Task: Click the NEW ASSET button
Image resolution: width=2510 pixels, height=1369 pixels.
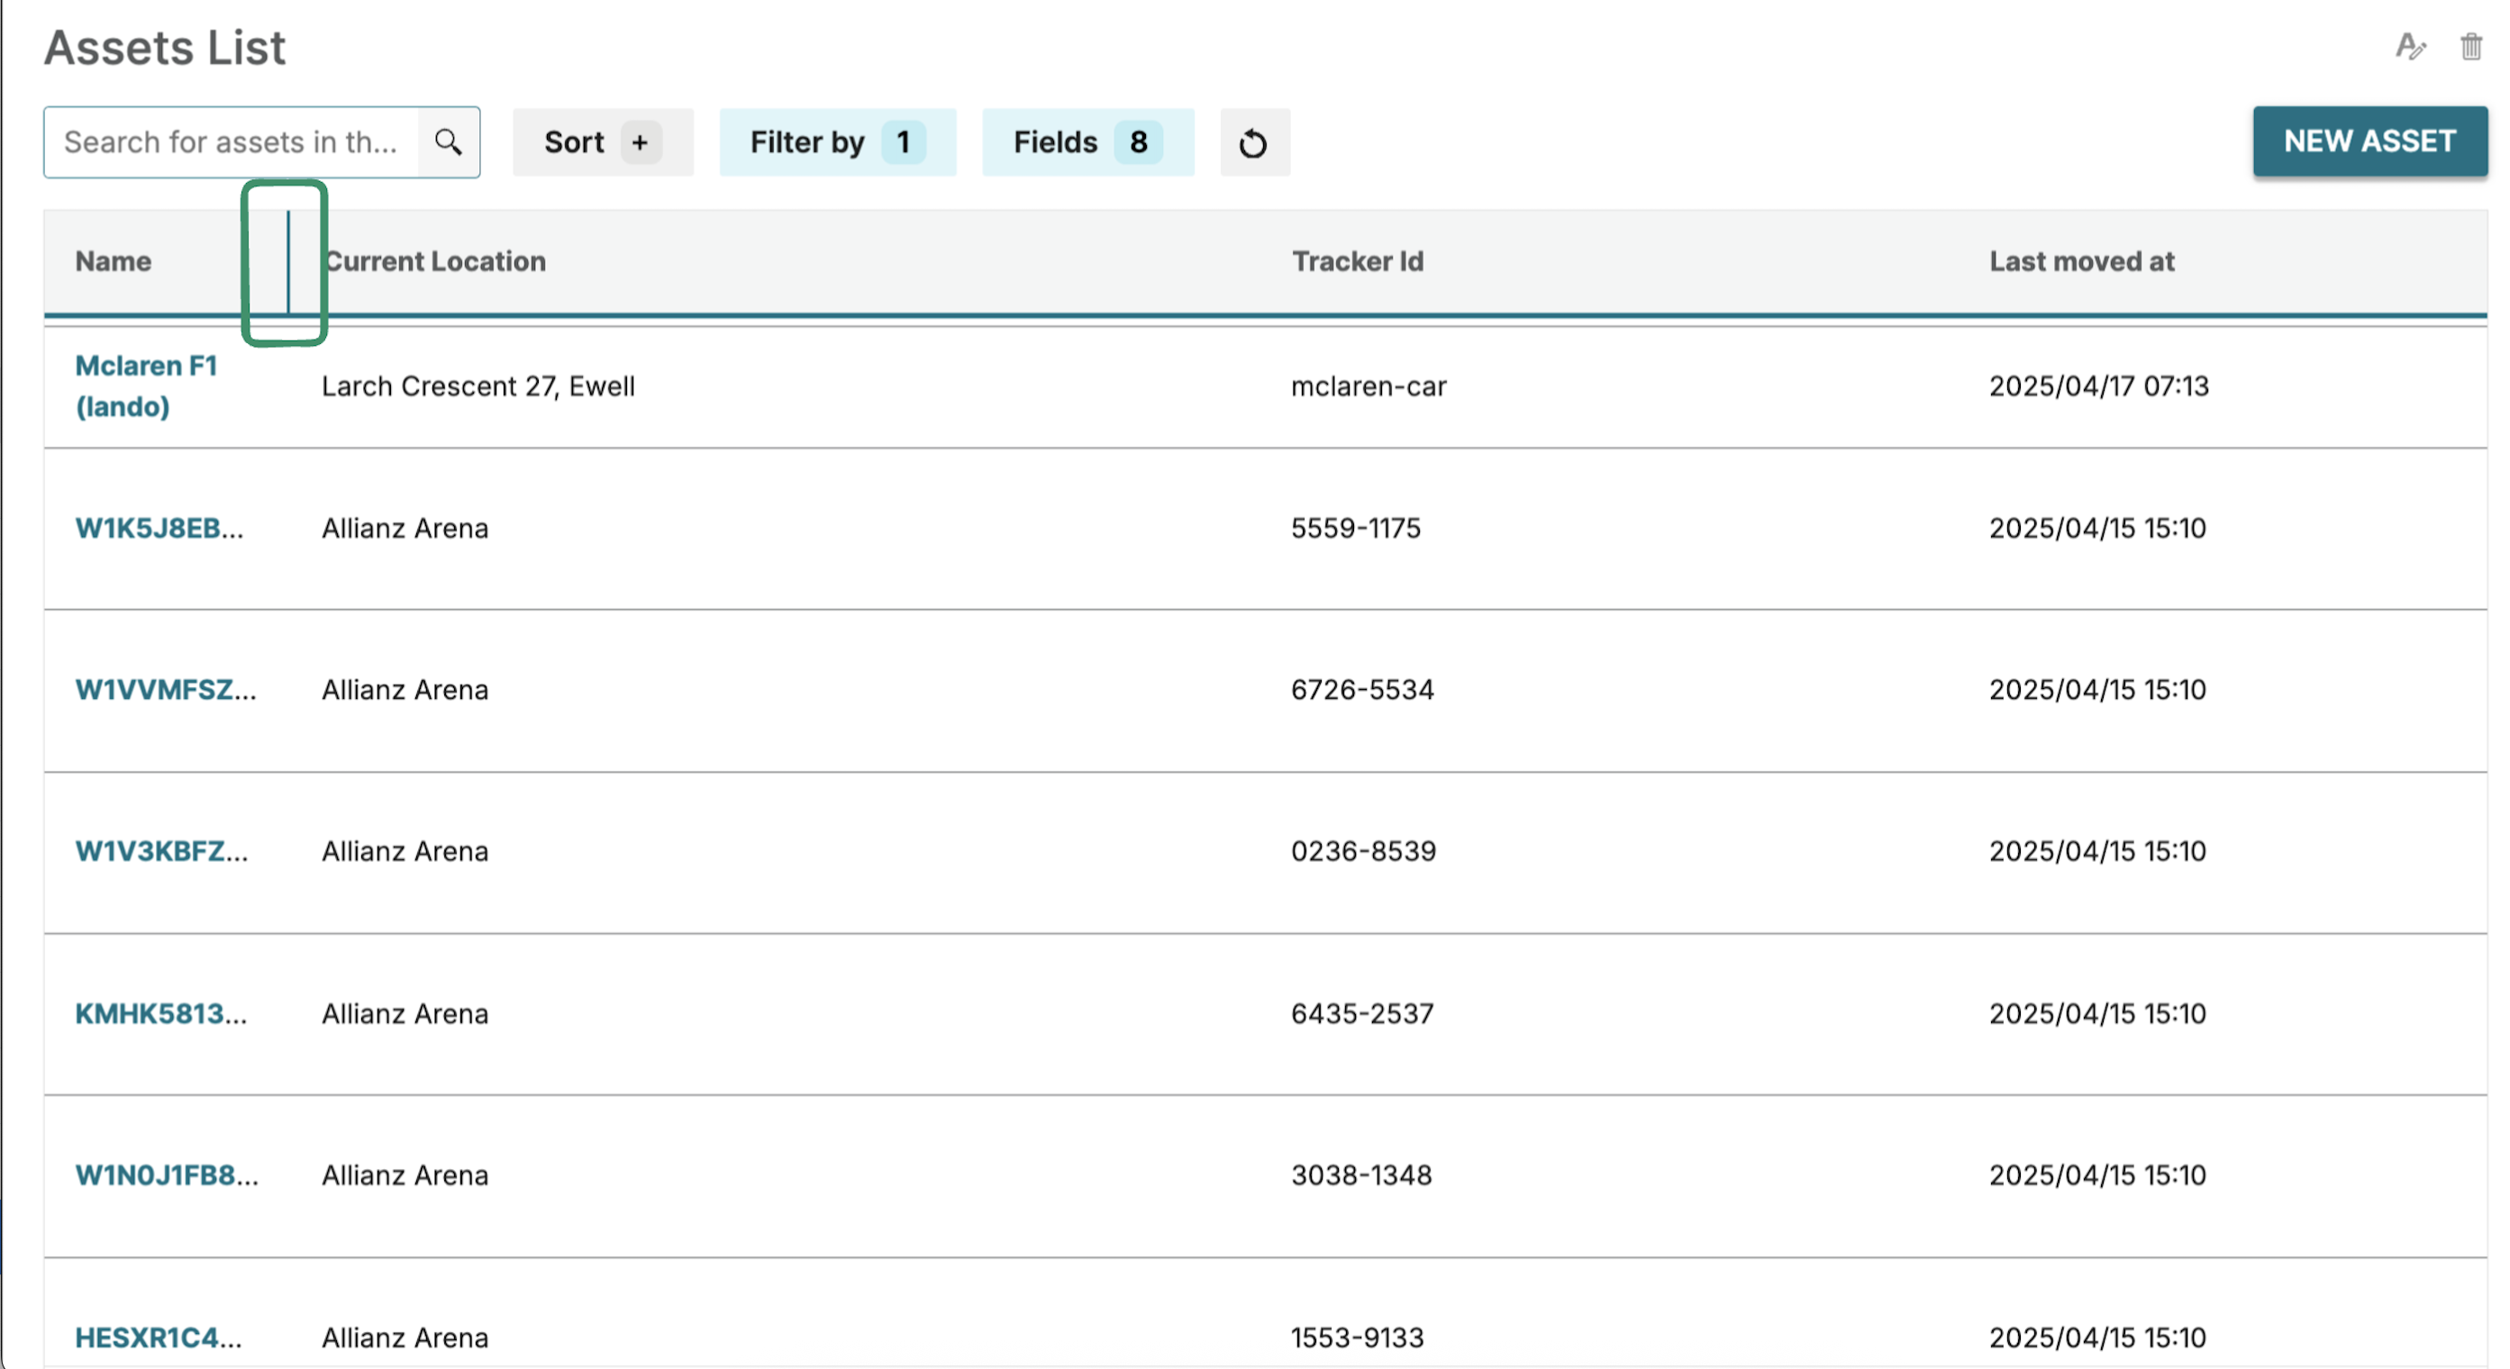Action: pyautogui.click(x=2369, y=141)
